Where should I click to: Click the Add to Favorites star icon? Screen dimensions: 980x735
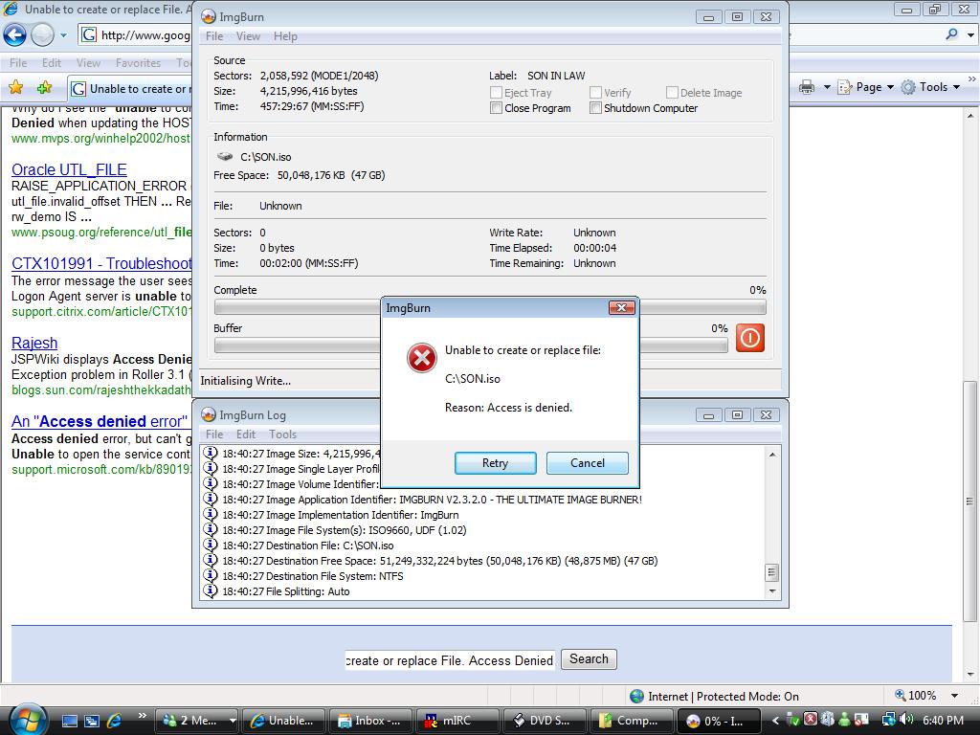point(44,87)
